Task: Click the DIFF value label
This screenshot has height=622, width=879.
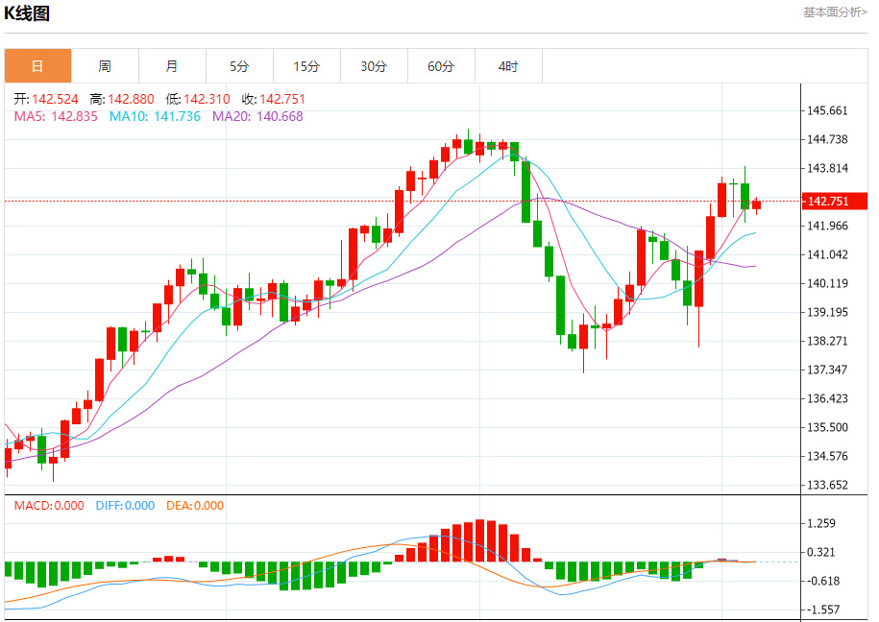Action: (x=125, y=506)
